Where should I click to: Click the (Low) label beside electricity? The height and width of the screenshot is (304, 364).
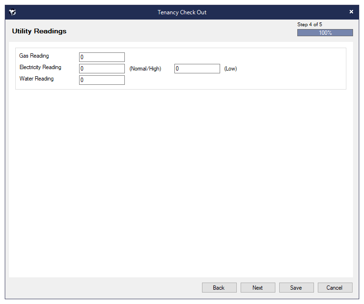click(x=231, y=69)
